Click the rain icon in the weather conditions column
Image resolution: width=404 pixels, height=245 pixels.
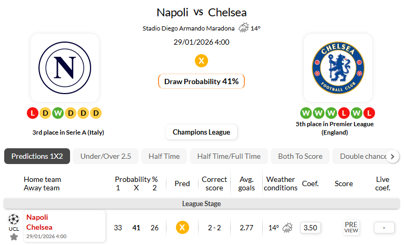[288, 228]
